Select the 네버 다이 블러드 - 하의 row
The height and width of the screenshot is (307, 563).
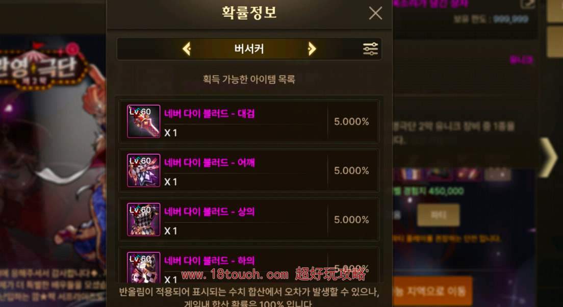(x=248, y=266)
